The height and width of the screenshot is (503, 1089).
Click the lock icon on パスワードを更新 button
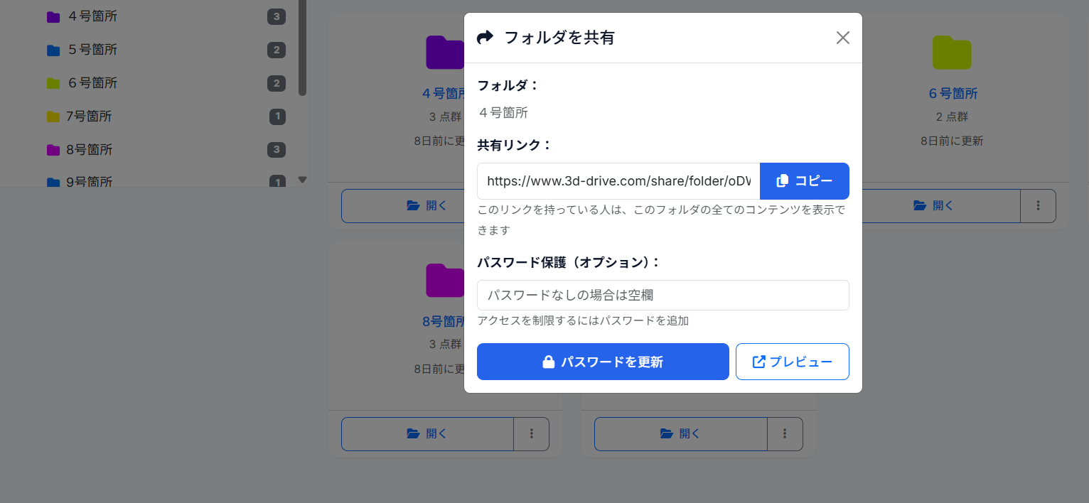pyautogui.click(x=549, y=362)
